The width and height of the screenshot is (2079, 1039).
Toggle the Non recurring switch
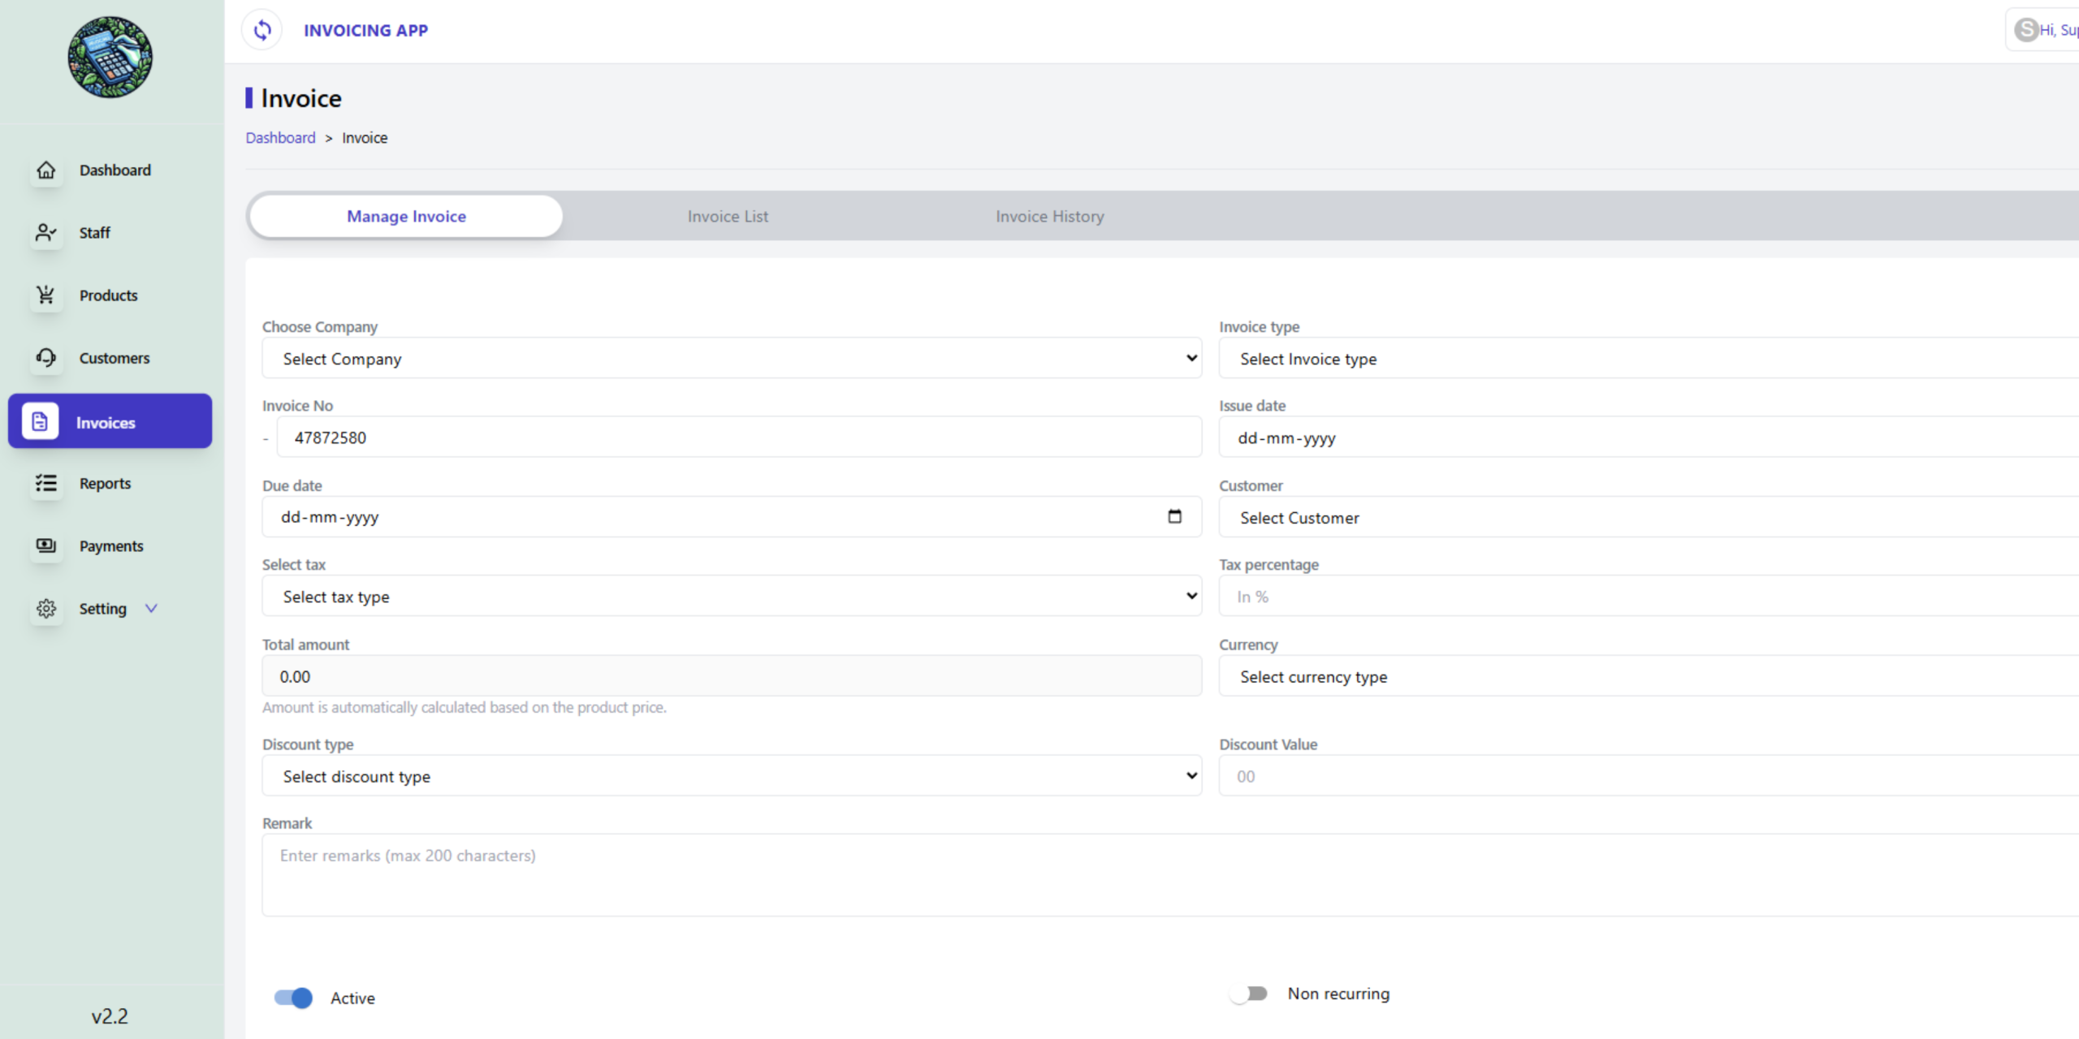tap(1249, 994)
